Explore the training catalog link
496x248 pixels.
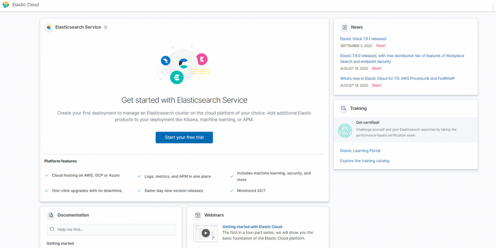[365, 161]
